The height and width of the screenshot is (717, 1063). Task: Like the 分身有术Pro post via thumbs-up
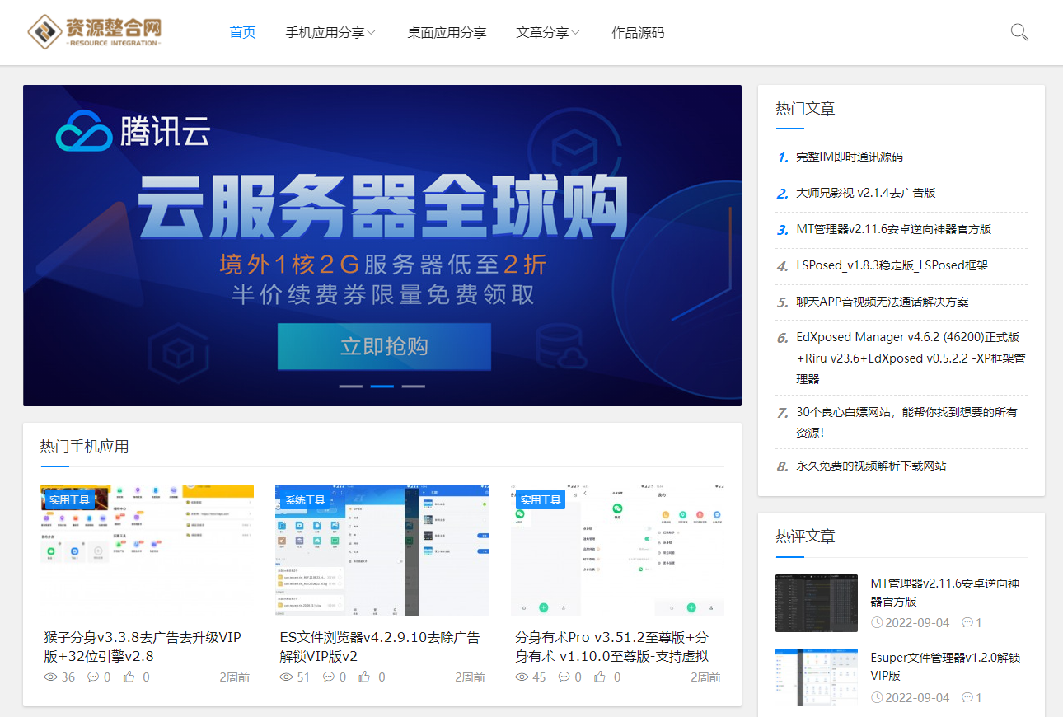(601, 677)
